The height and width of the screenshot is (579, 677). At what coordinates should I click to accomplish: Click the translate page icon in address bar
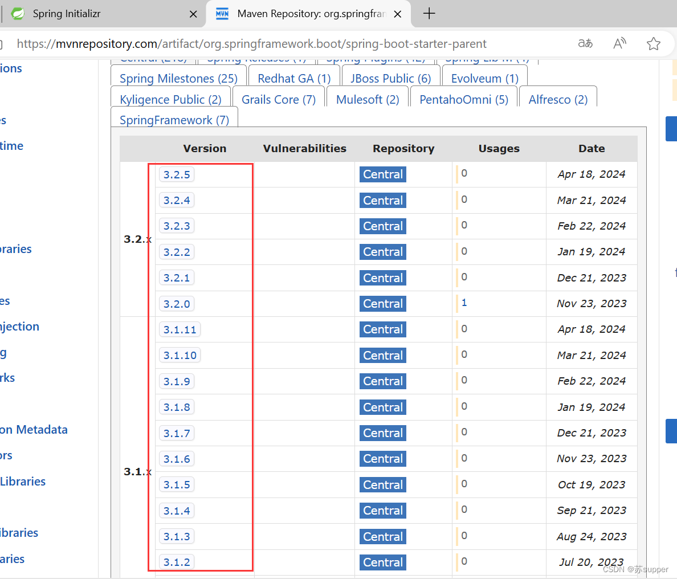click(585, 44)
